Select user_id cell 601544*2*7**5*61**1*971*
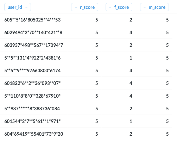The height and width of the screenshot is (142, 177). [x=32, y=121]
